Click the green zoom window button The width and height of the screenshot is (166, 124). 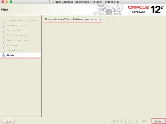11,2
